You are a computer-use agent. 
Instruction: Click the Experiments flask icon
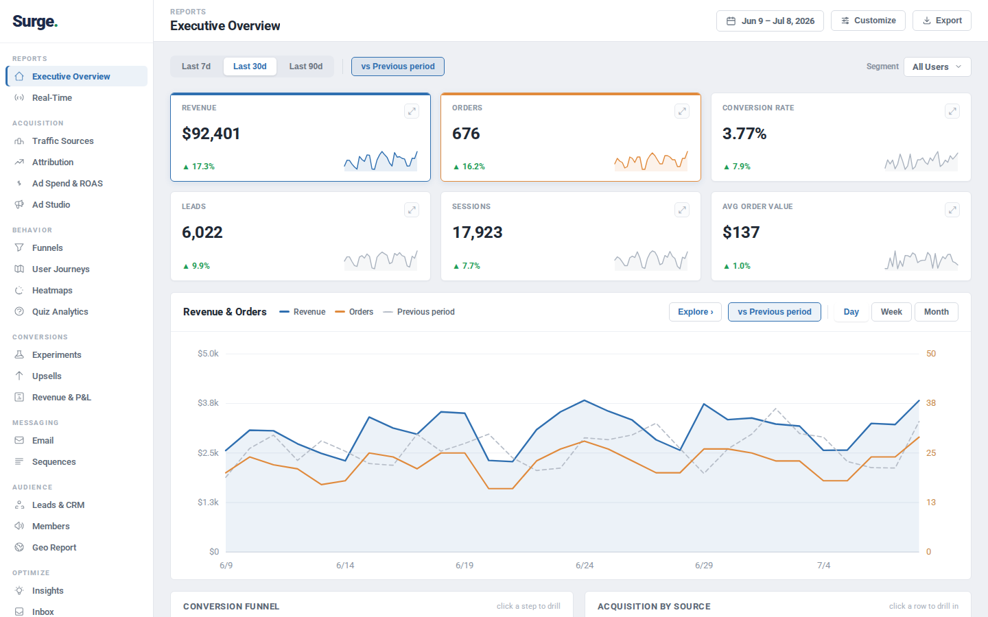click(19, 355)
